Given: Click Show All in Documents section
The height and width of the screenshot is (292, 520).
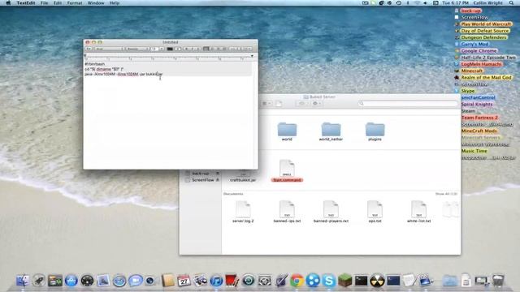Looking at the screenshot, I should coord(446,194).
